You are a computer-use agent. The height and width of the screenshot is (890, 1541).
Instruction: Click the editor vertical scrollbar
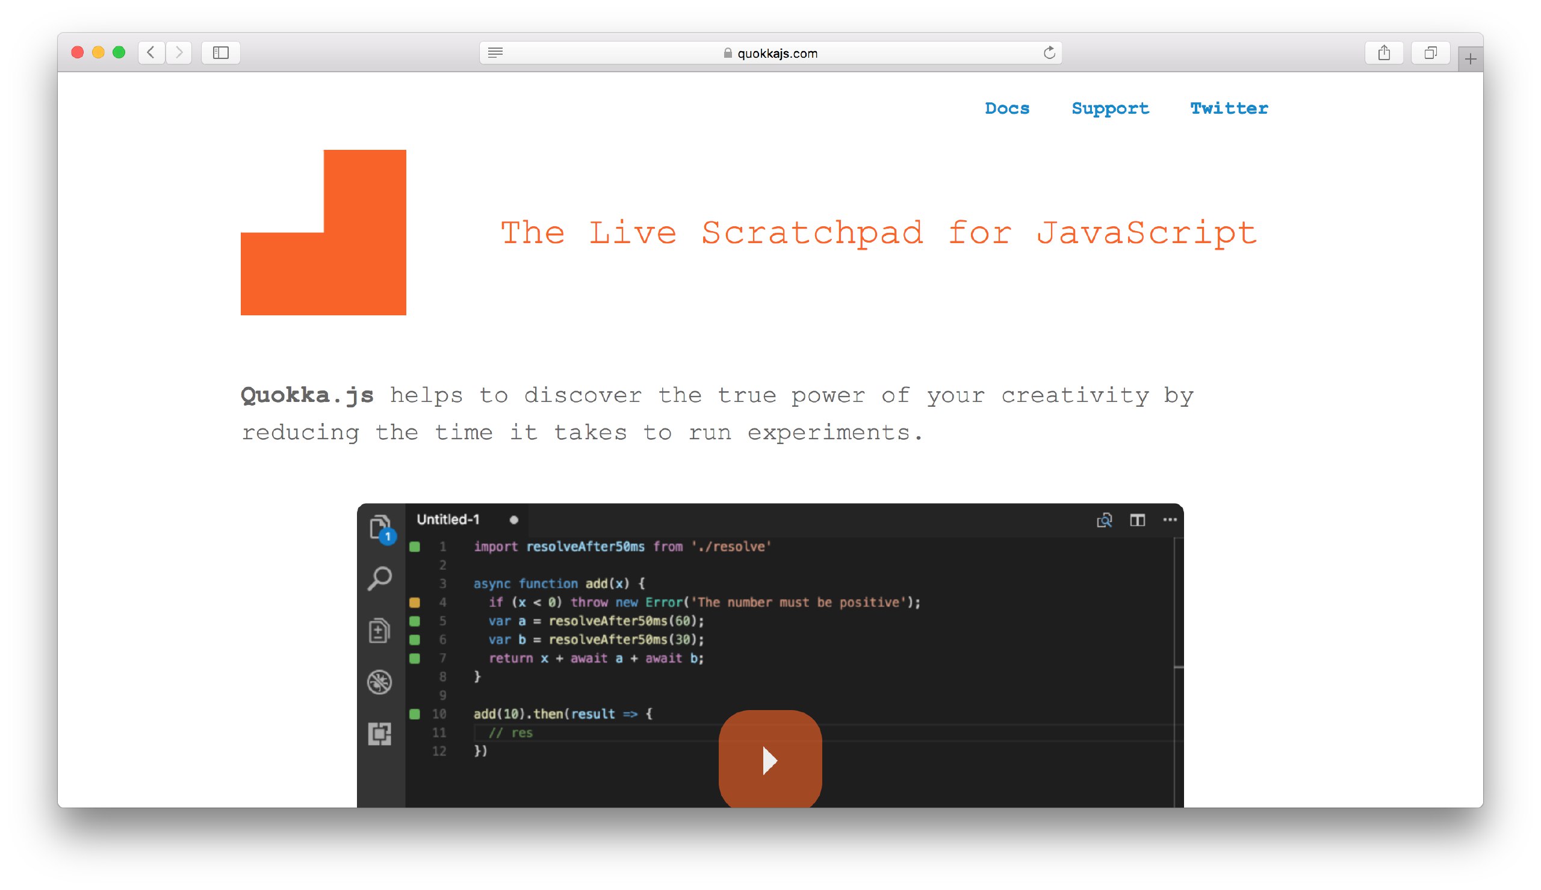(1178, 672)
